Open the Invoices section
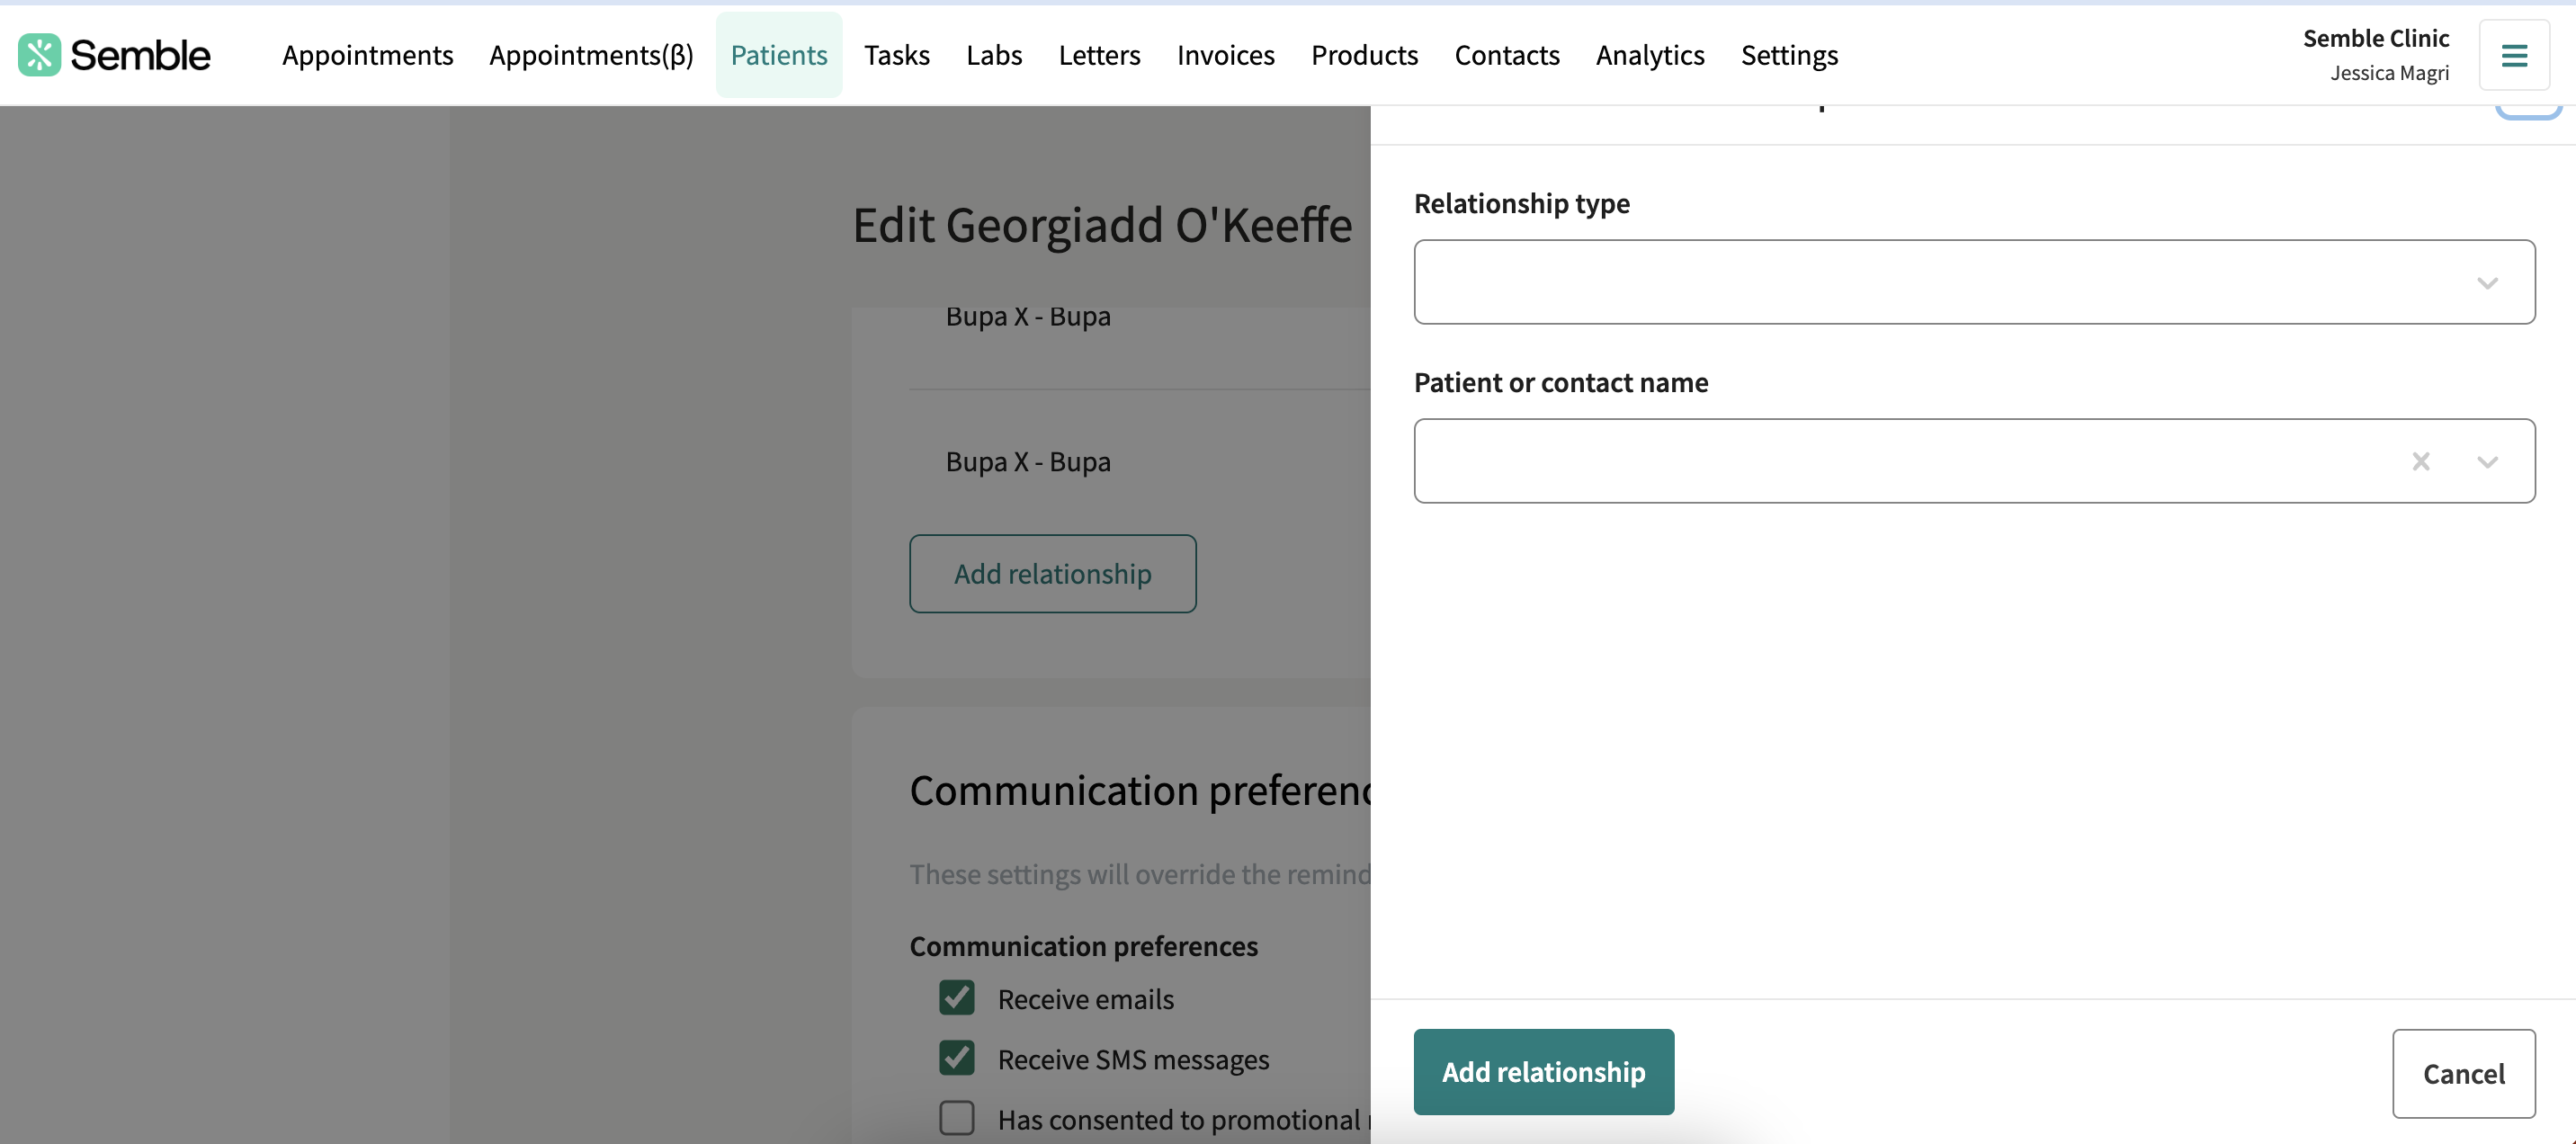This screenshot has height=1144, width=2576. click(x=1225, y=55)
